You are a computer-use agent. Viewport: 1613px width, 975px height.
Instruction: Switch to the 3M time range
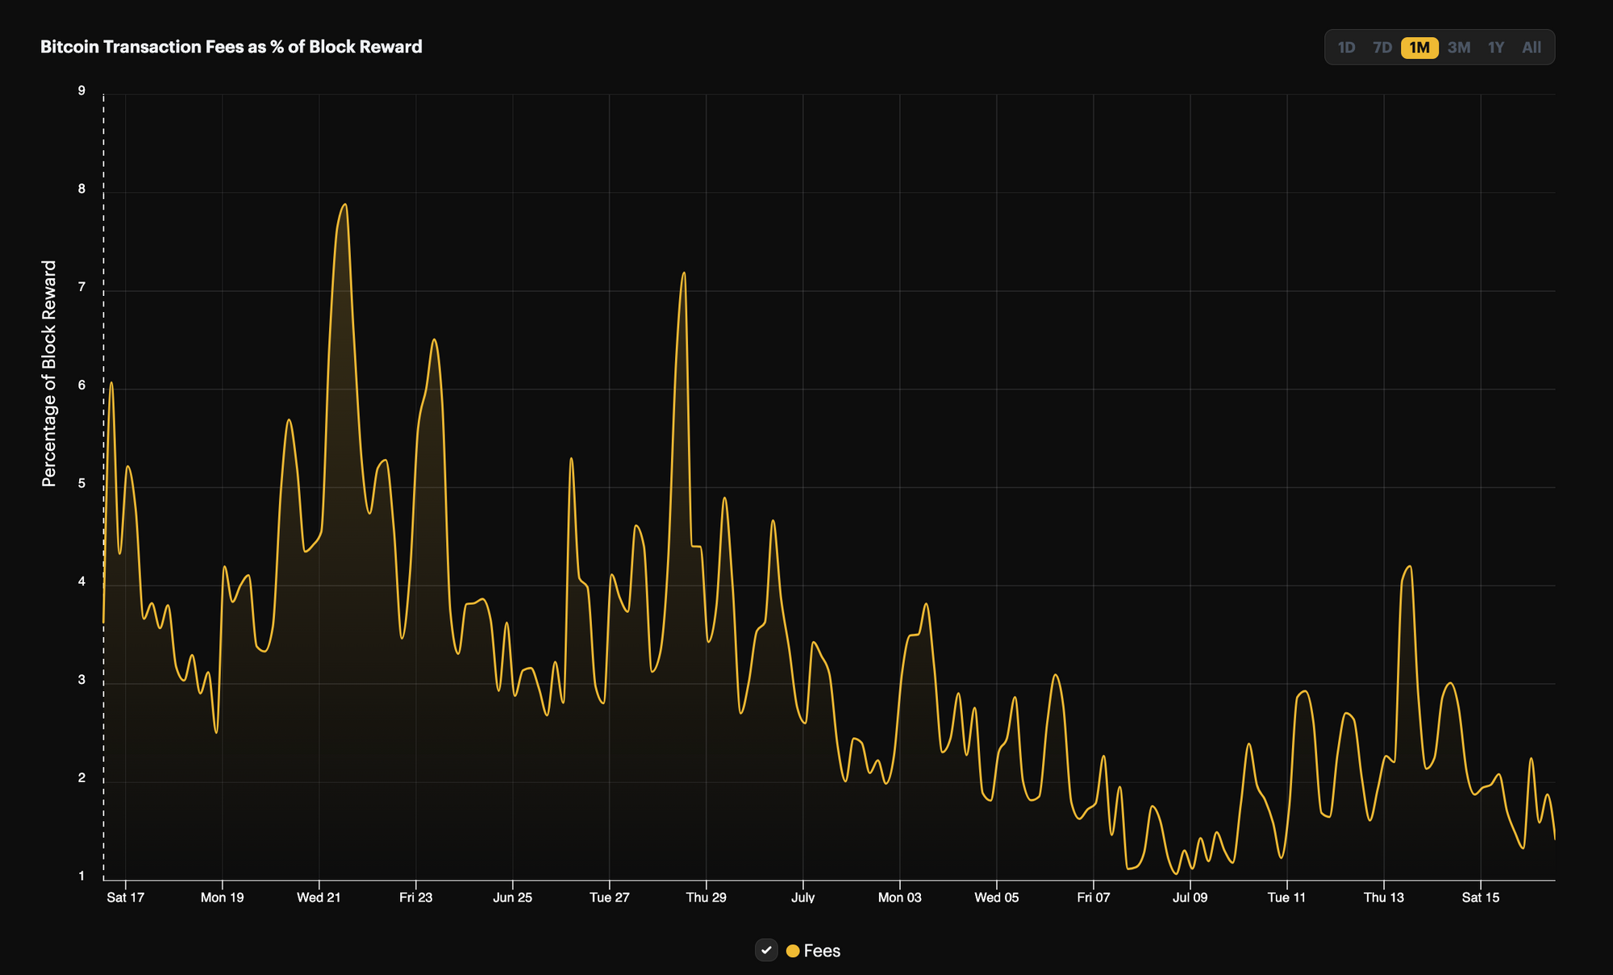pos(1459,48)
